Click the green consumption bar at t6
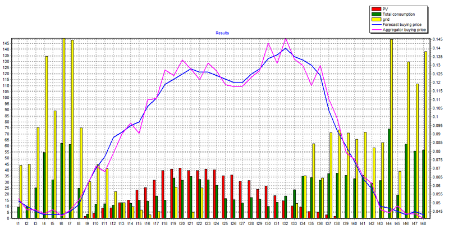The width and height of the screenshot is (449, 238). coord(61,181)
